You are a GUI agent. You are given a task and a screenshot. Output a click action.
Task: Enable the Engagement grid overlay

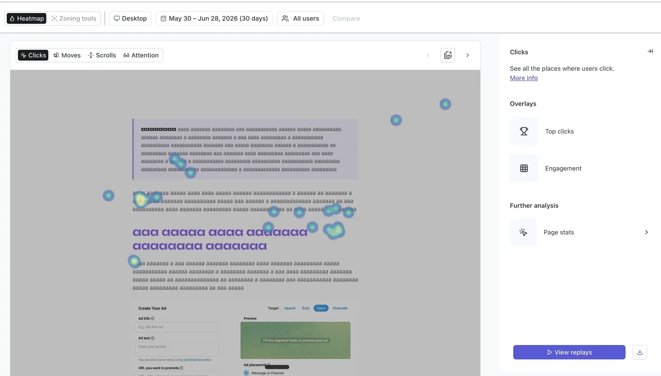[x=524, y=168]
